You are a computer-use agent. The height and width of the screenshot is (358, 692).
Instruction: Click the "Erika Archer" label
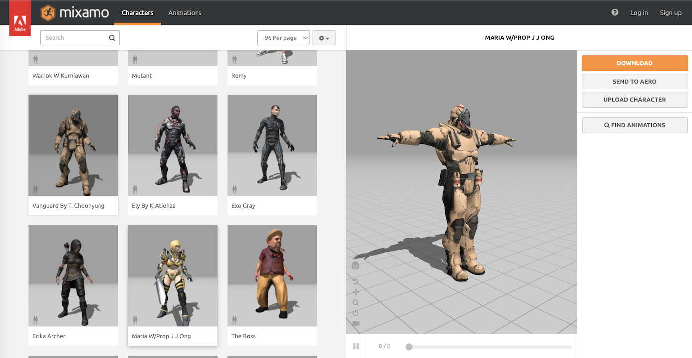pyautogui.click(x=49, y=336)
